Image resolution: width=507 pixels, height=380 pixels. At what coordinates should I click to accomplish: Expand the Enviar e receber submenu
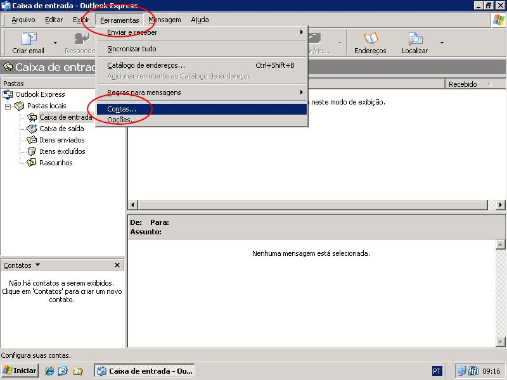(x=202, y=32)
